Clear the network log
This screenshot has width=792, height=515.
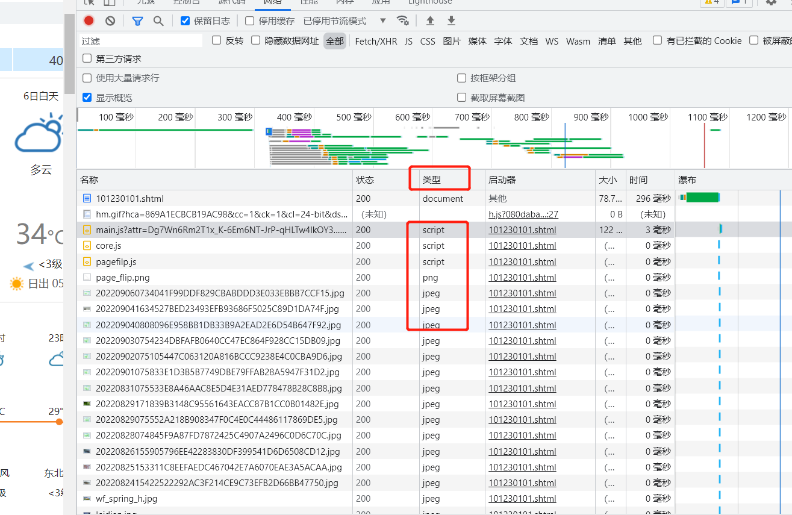110,20
